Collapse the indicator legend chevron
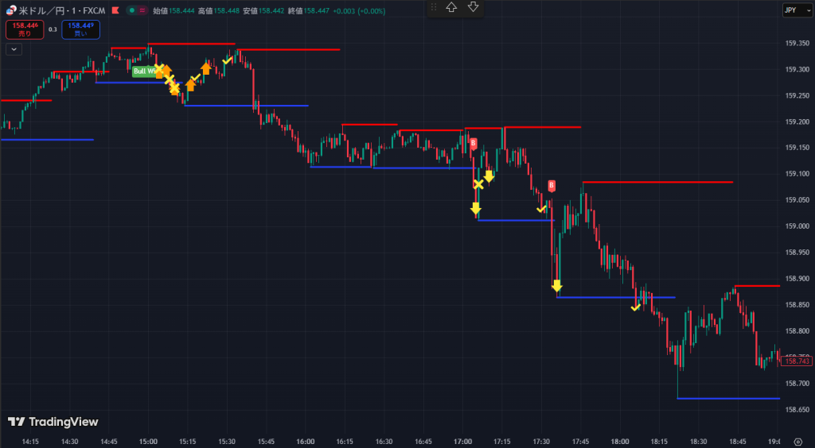 [14, 48]
